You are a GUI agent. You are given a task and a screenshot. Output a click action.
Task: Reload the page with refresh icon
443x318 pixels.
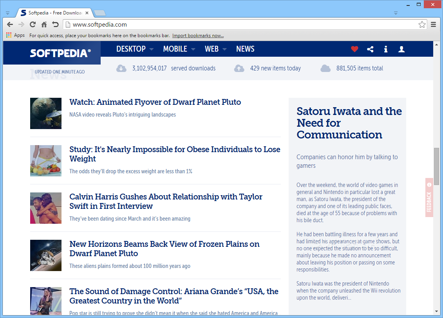(33, 25)
